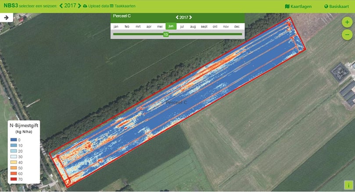Click the Taakkaarten table icon
Image resolution: width=355 pixels, height=192 pixels.
(111, 6)
